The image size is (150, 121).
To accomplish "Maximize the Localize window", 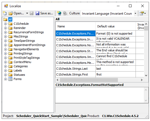I will click(x=130, y=6).
